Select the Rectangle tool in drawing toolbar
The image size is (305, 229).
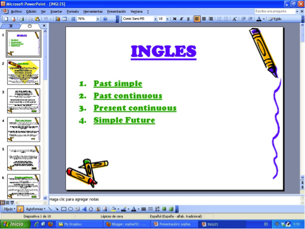pyautogui.click(x=64, y=209)
